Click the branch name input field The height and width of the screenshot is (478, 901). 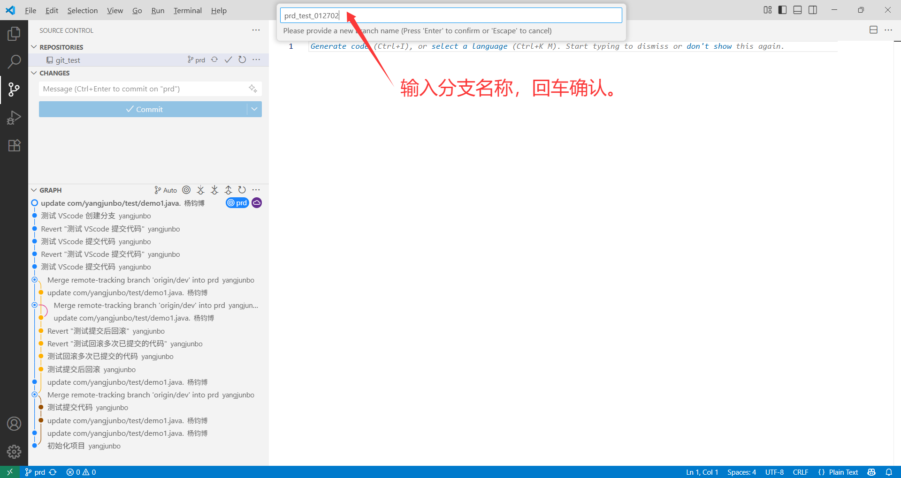click(x=450, y=15)
